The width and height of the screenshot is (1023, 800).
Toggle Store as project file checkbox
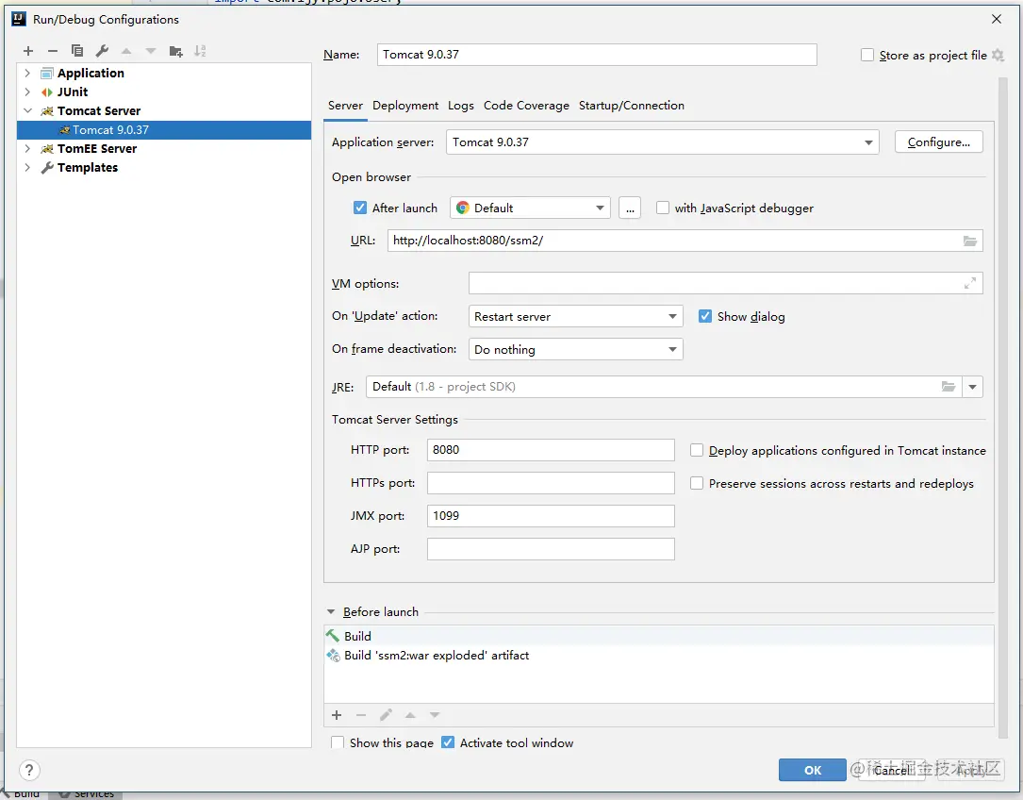pos(867,56)
